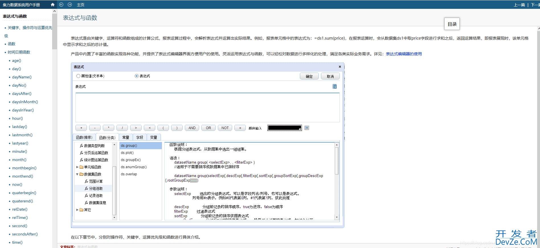Viewport: 540px width, 248px height.
Task: Expand the 单元格函数 folder arrow
Action: (77, 167)
